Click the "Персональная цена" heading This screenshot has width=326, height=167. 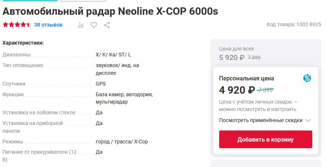(x=247, y=78)
